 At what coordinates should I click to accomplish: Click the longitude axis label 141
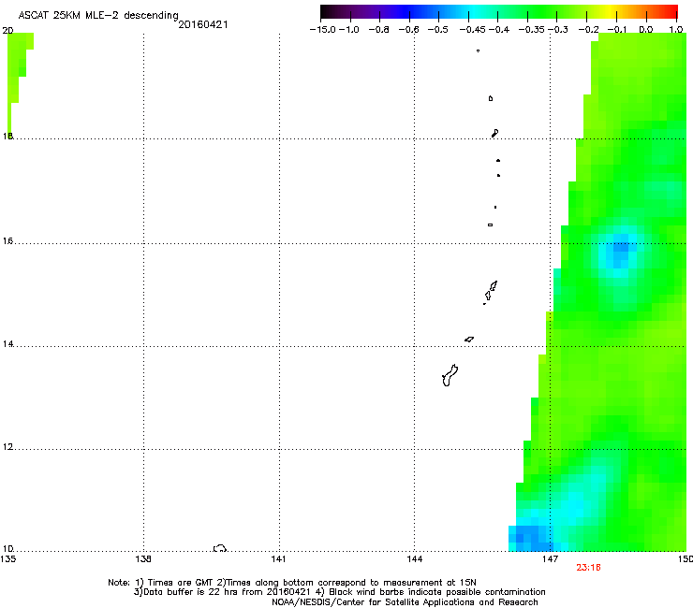point(278,559)
